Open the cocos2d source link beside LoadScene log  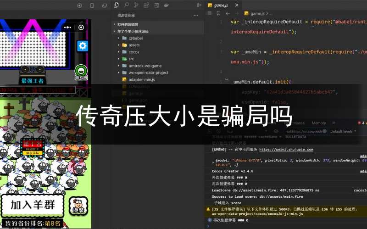tap(360, 190)
